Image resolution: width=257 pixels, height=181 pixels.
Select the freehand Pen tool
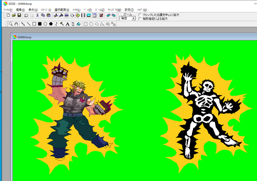[x=23, y=24]
